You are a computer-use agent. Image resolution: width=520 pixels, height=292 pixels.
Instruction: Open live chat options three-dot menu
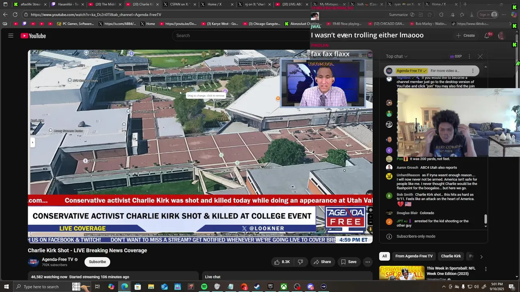coord(469,56)
